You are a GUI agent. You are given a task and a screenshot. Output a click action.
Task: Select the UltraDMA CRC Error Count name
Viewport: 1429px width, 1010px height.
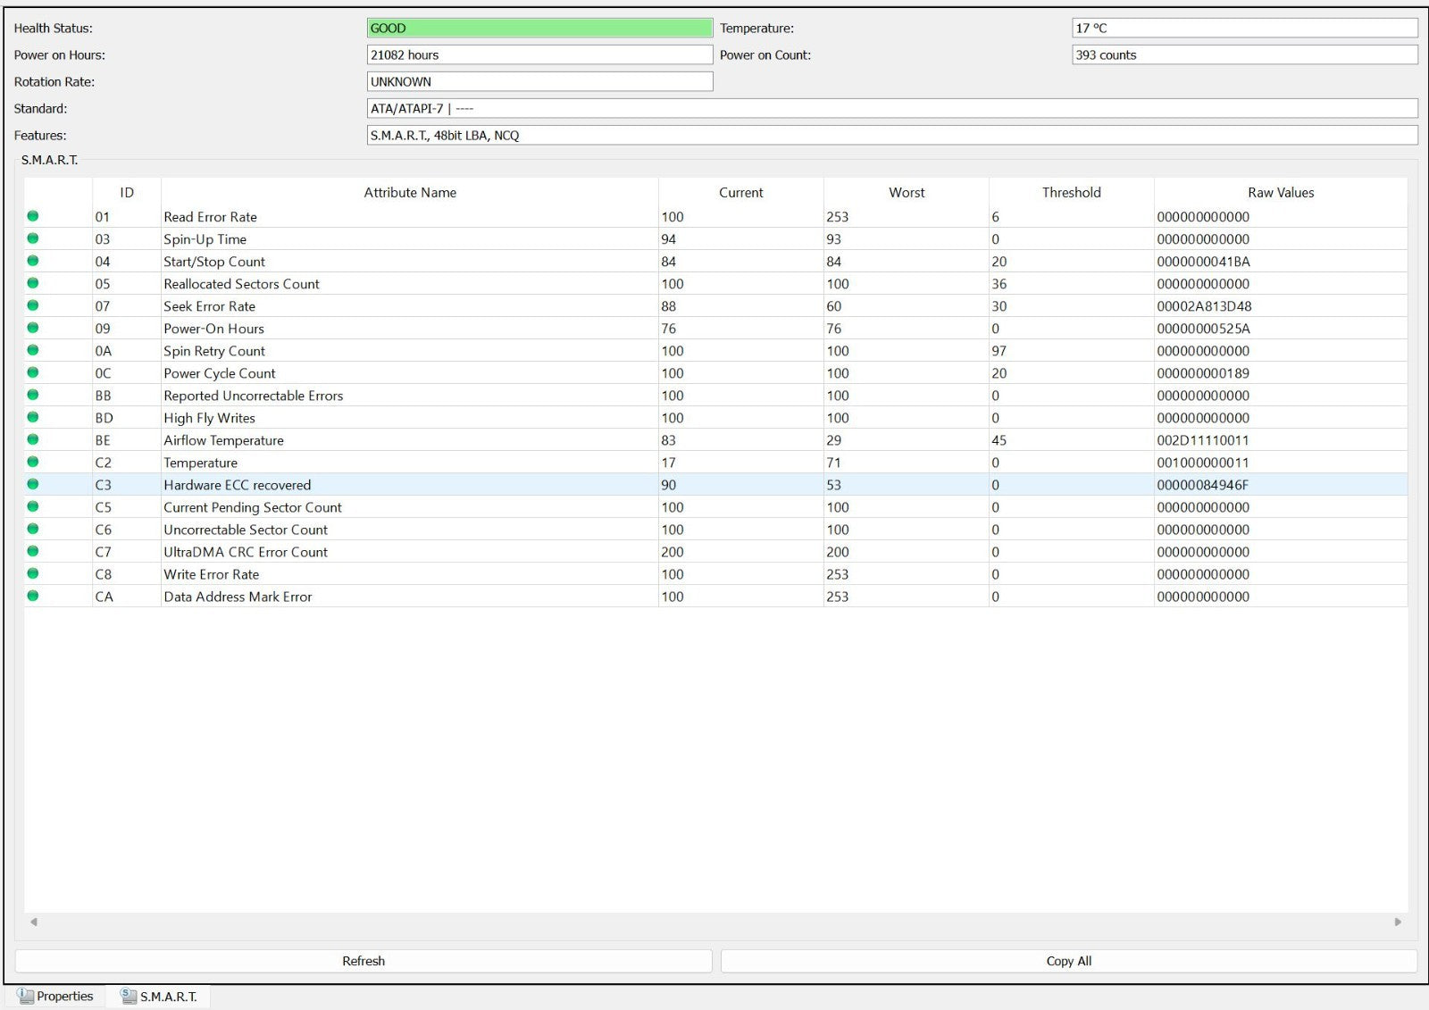point(246,552)
